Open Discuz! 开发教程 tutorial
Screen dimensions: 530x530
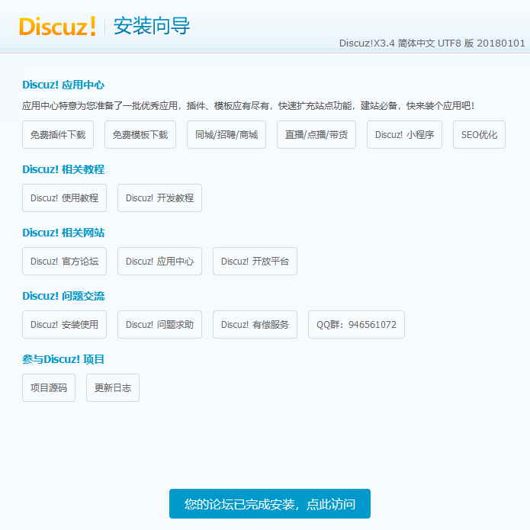(x=160, y=198)
